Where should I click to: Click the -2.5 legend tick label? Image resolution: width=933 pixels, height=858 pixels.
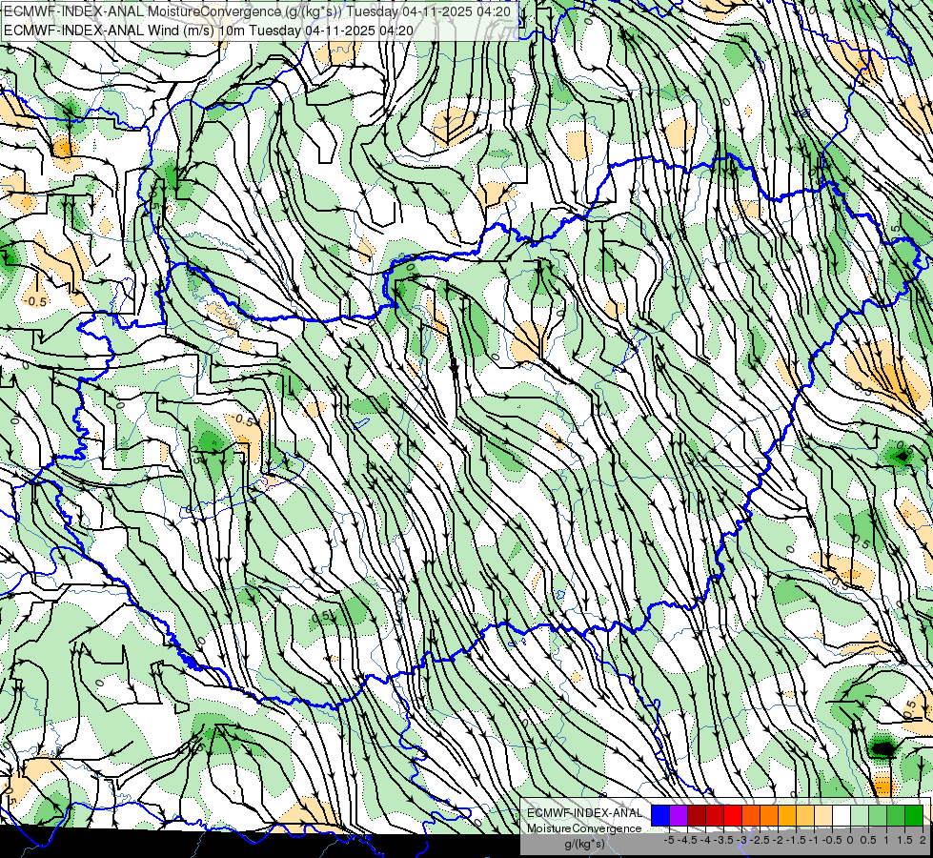tap(760, 840)
